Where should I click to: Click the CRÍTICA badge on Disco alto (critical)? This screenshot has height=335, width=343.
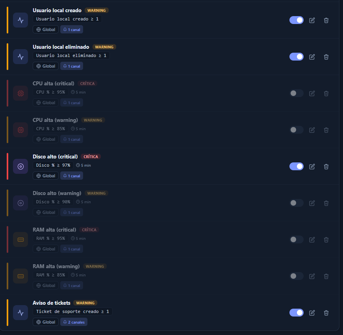click(91, 156)
